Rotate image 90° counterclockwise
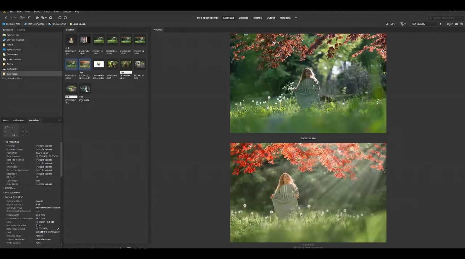The image size is (465, 259). click(60, 18)
